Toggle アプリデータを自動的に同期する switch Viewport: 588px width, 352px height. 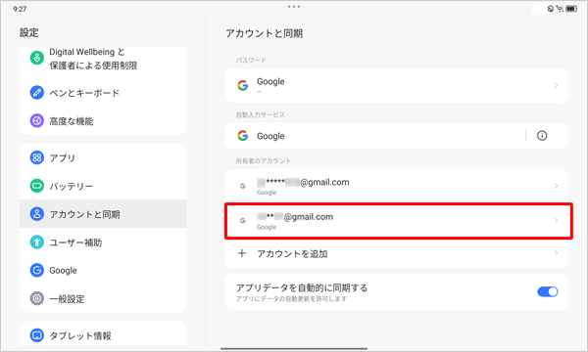tap(548, 291)
